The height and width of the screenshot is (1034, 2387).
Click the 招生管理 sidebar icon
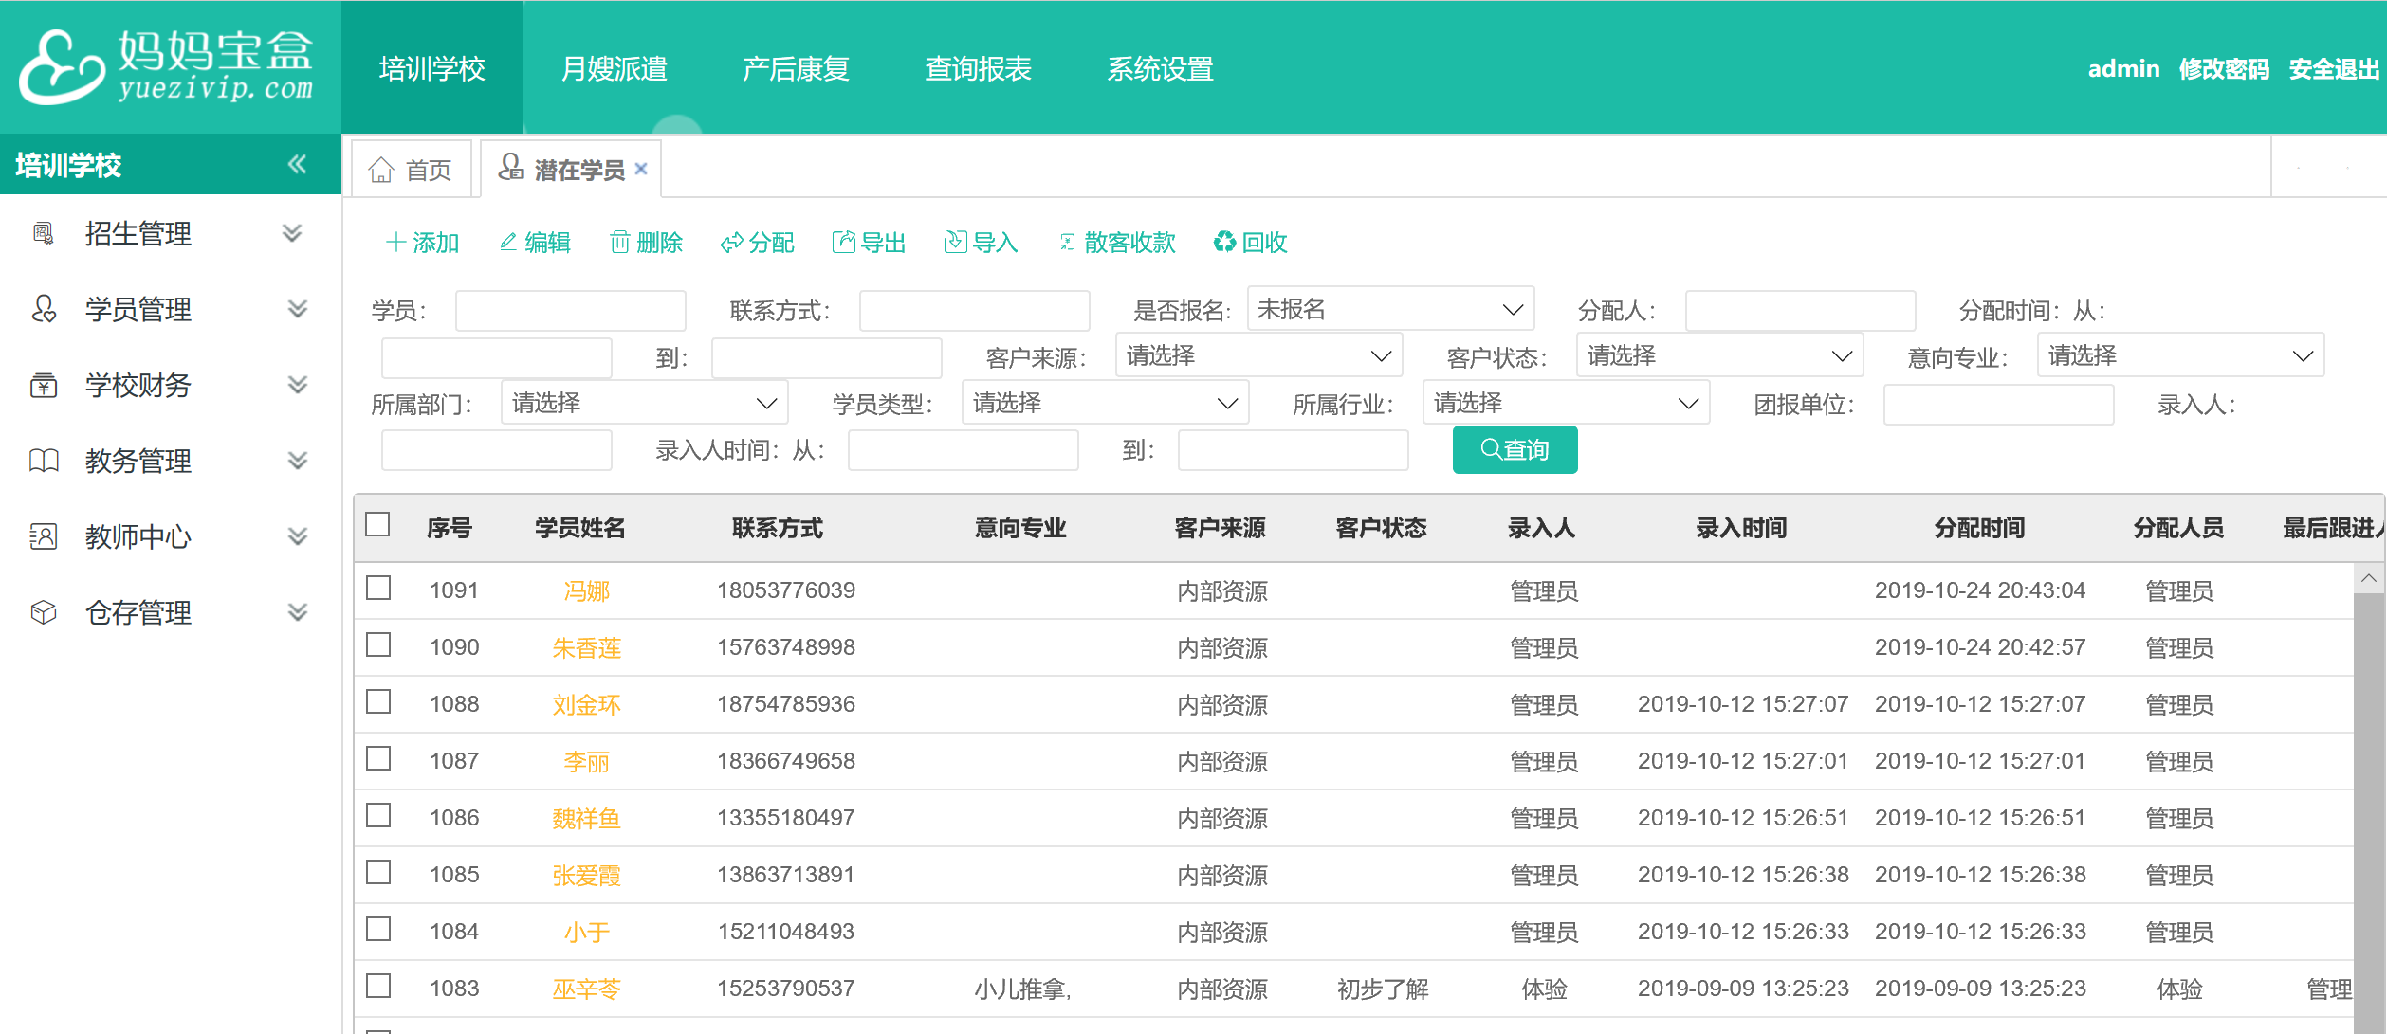pos(44,233)
